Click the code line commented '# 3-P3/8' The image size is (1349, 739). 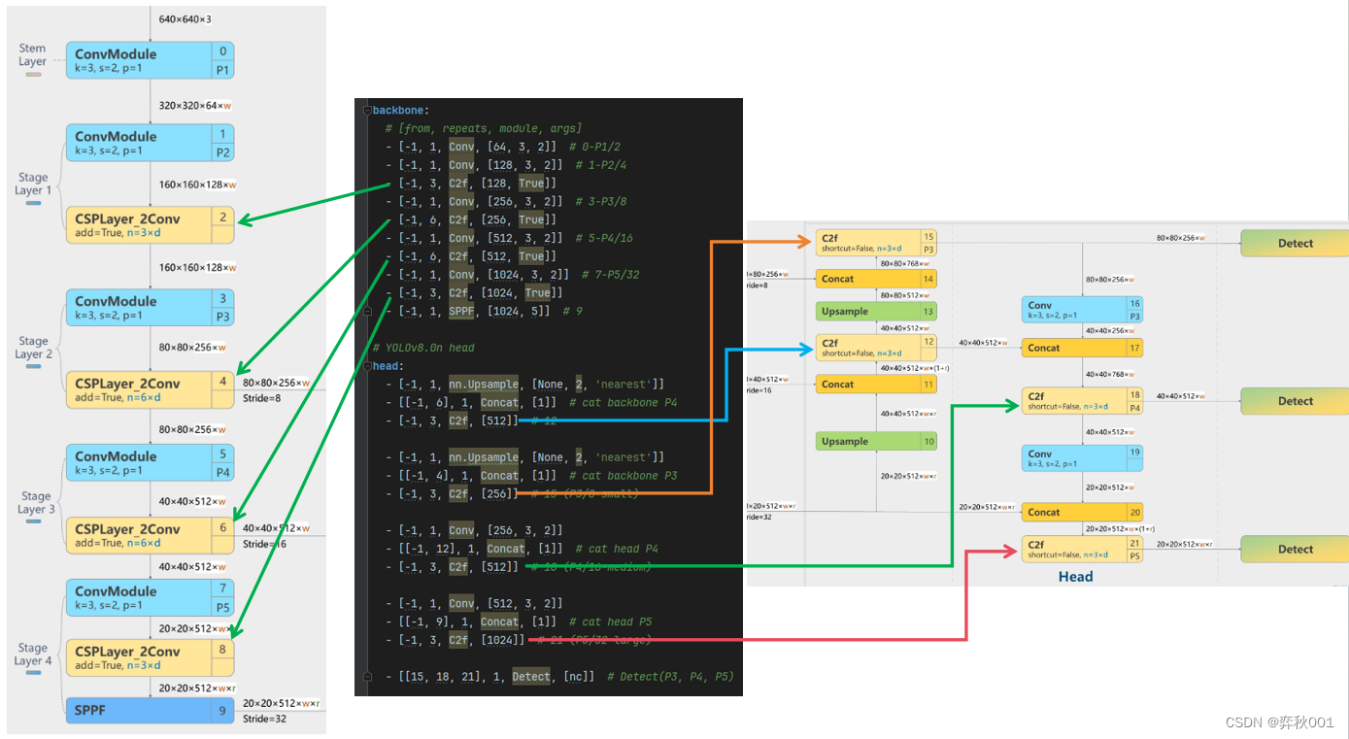[505, 202]
